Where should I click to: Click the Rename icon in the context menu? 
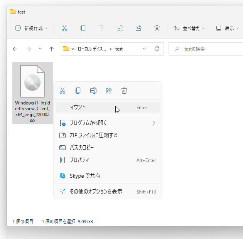click(x=93, y=91)
